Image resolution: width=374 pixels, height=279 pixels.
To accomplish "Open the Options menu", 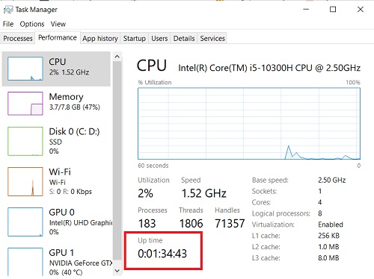I will (32, 24).
